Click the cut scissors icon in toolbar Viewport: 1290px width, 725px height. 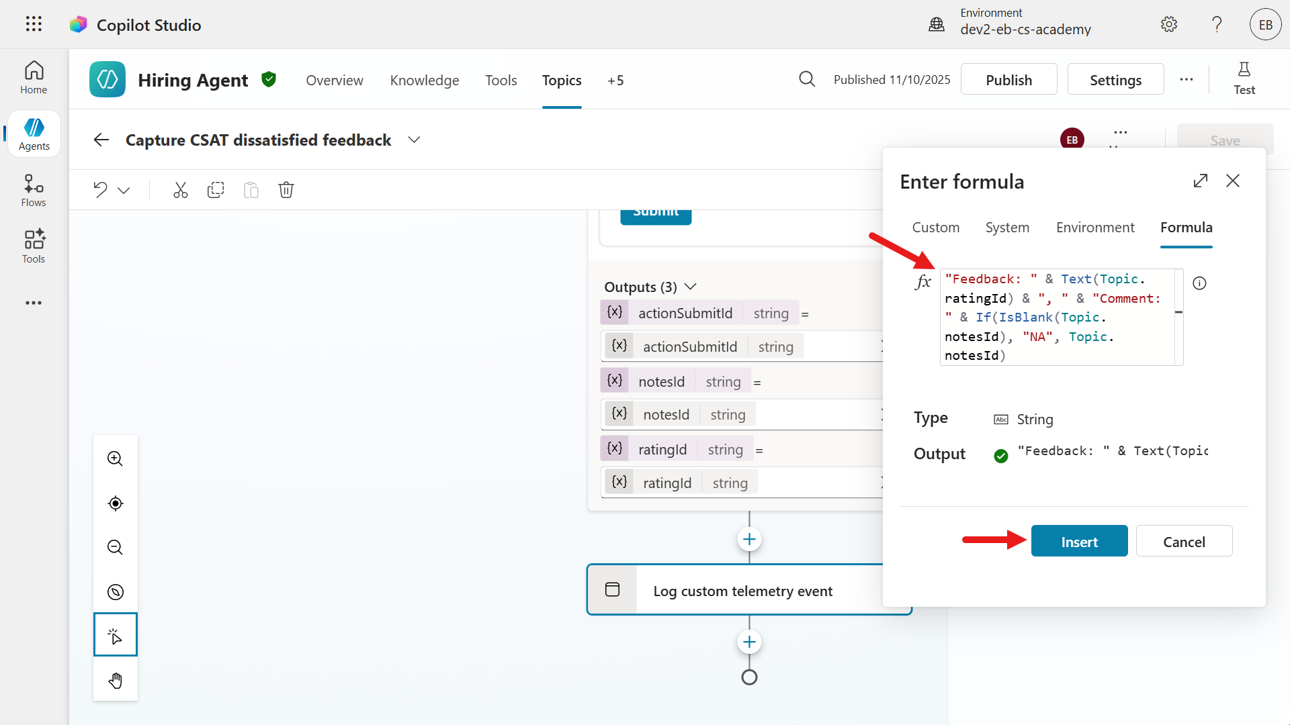pos(180,190)
